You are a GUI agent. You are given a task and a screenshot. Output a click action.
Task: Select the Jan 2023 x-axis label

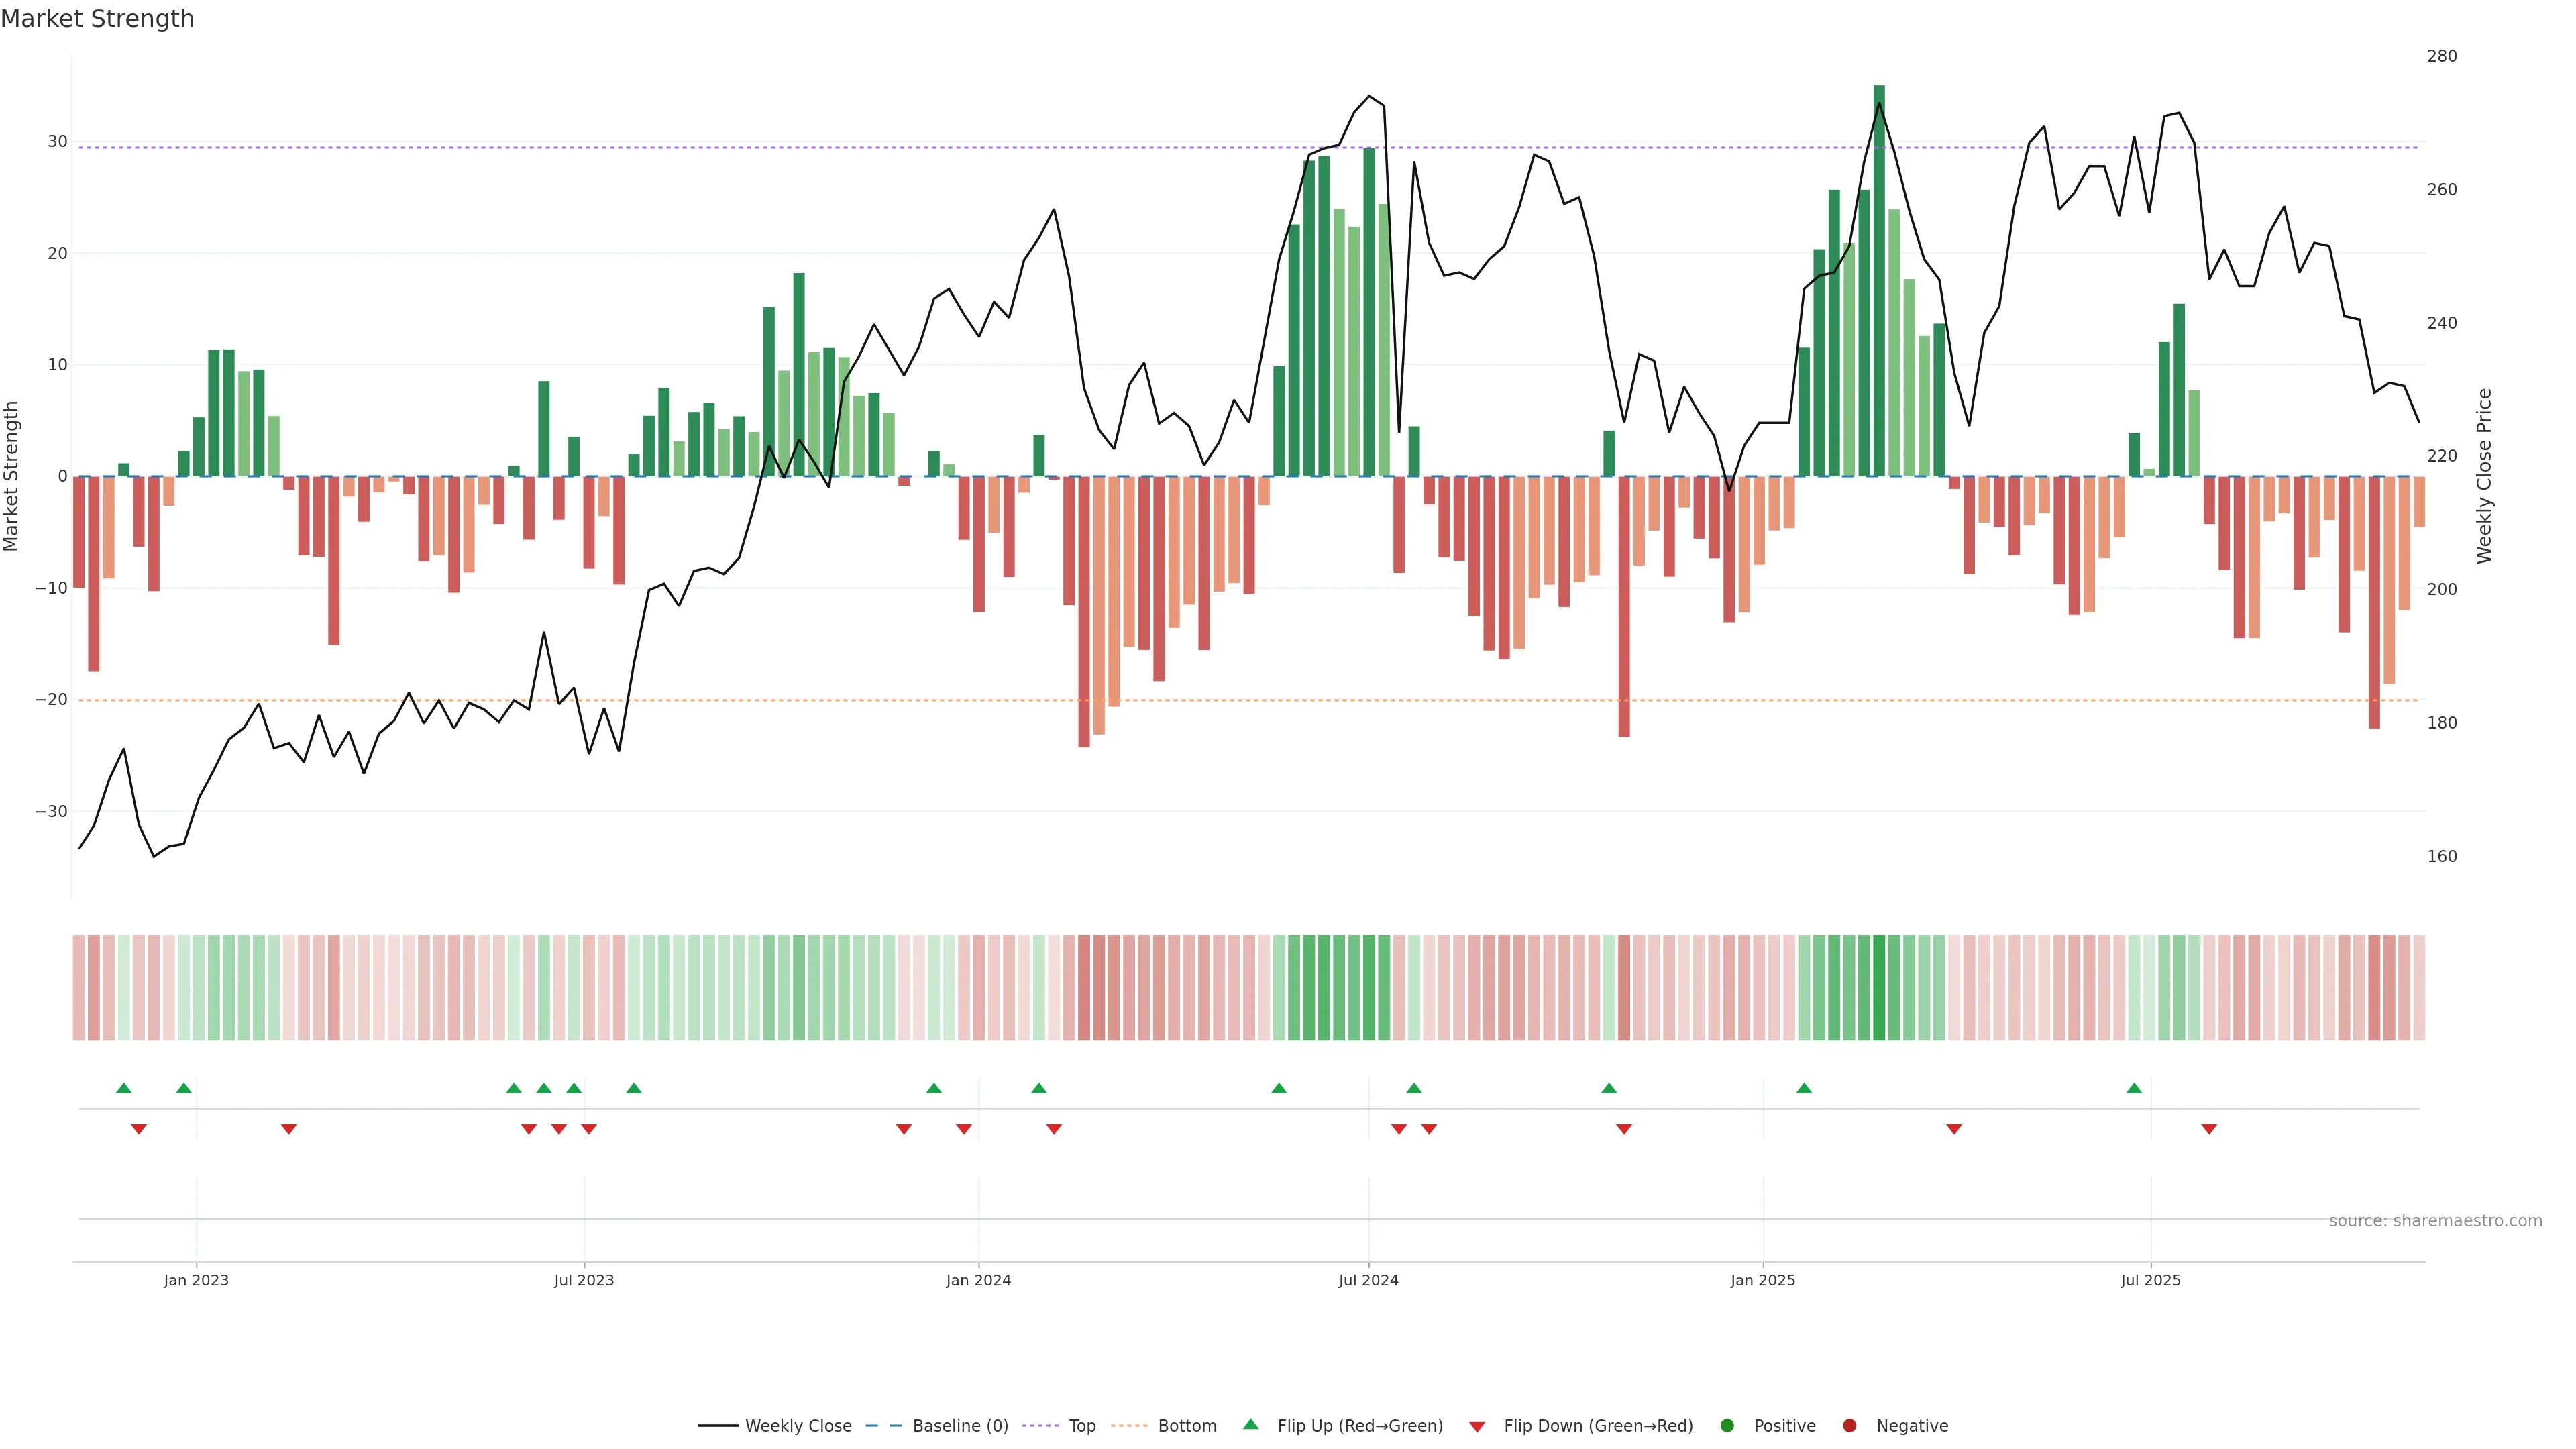point(196,1280)
